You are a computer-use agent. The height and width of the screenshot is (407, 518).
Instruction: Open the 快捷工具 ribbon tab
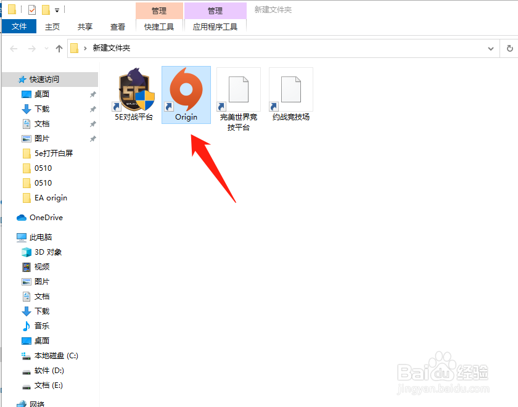coord(159,27)
